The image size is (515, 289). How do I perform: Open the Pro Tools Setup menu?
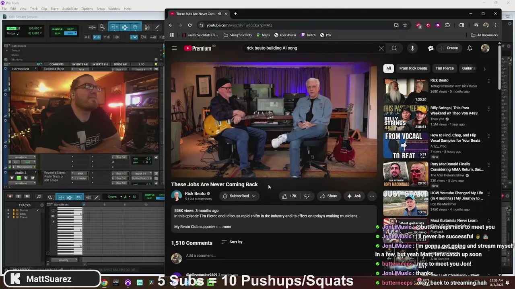coord(100,9)
